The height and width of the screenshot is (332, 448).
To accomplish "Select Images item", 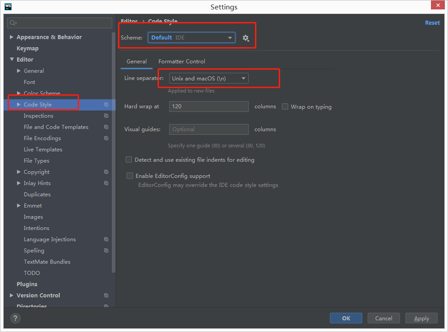I will 33,217.
